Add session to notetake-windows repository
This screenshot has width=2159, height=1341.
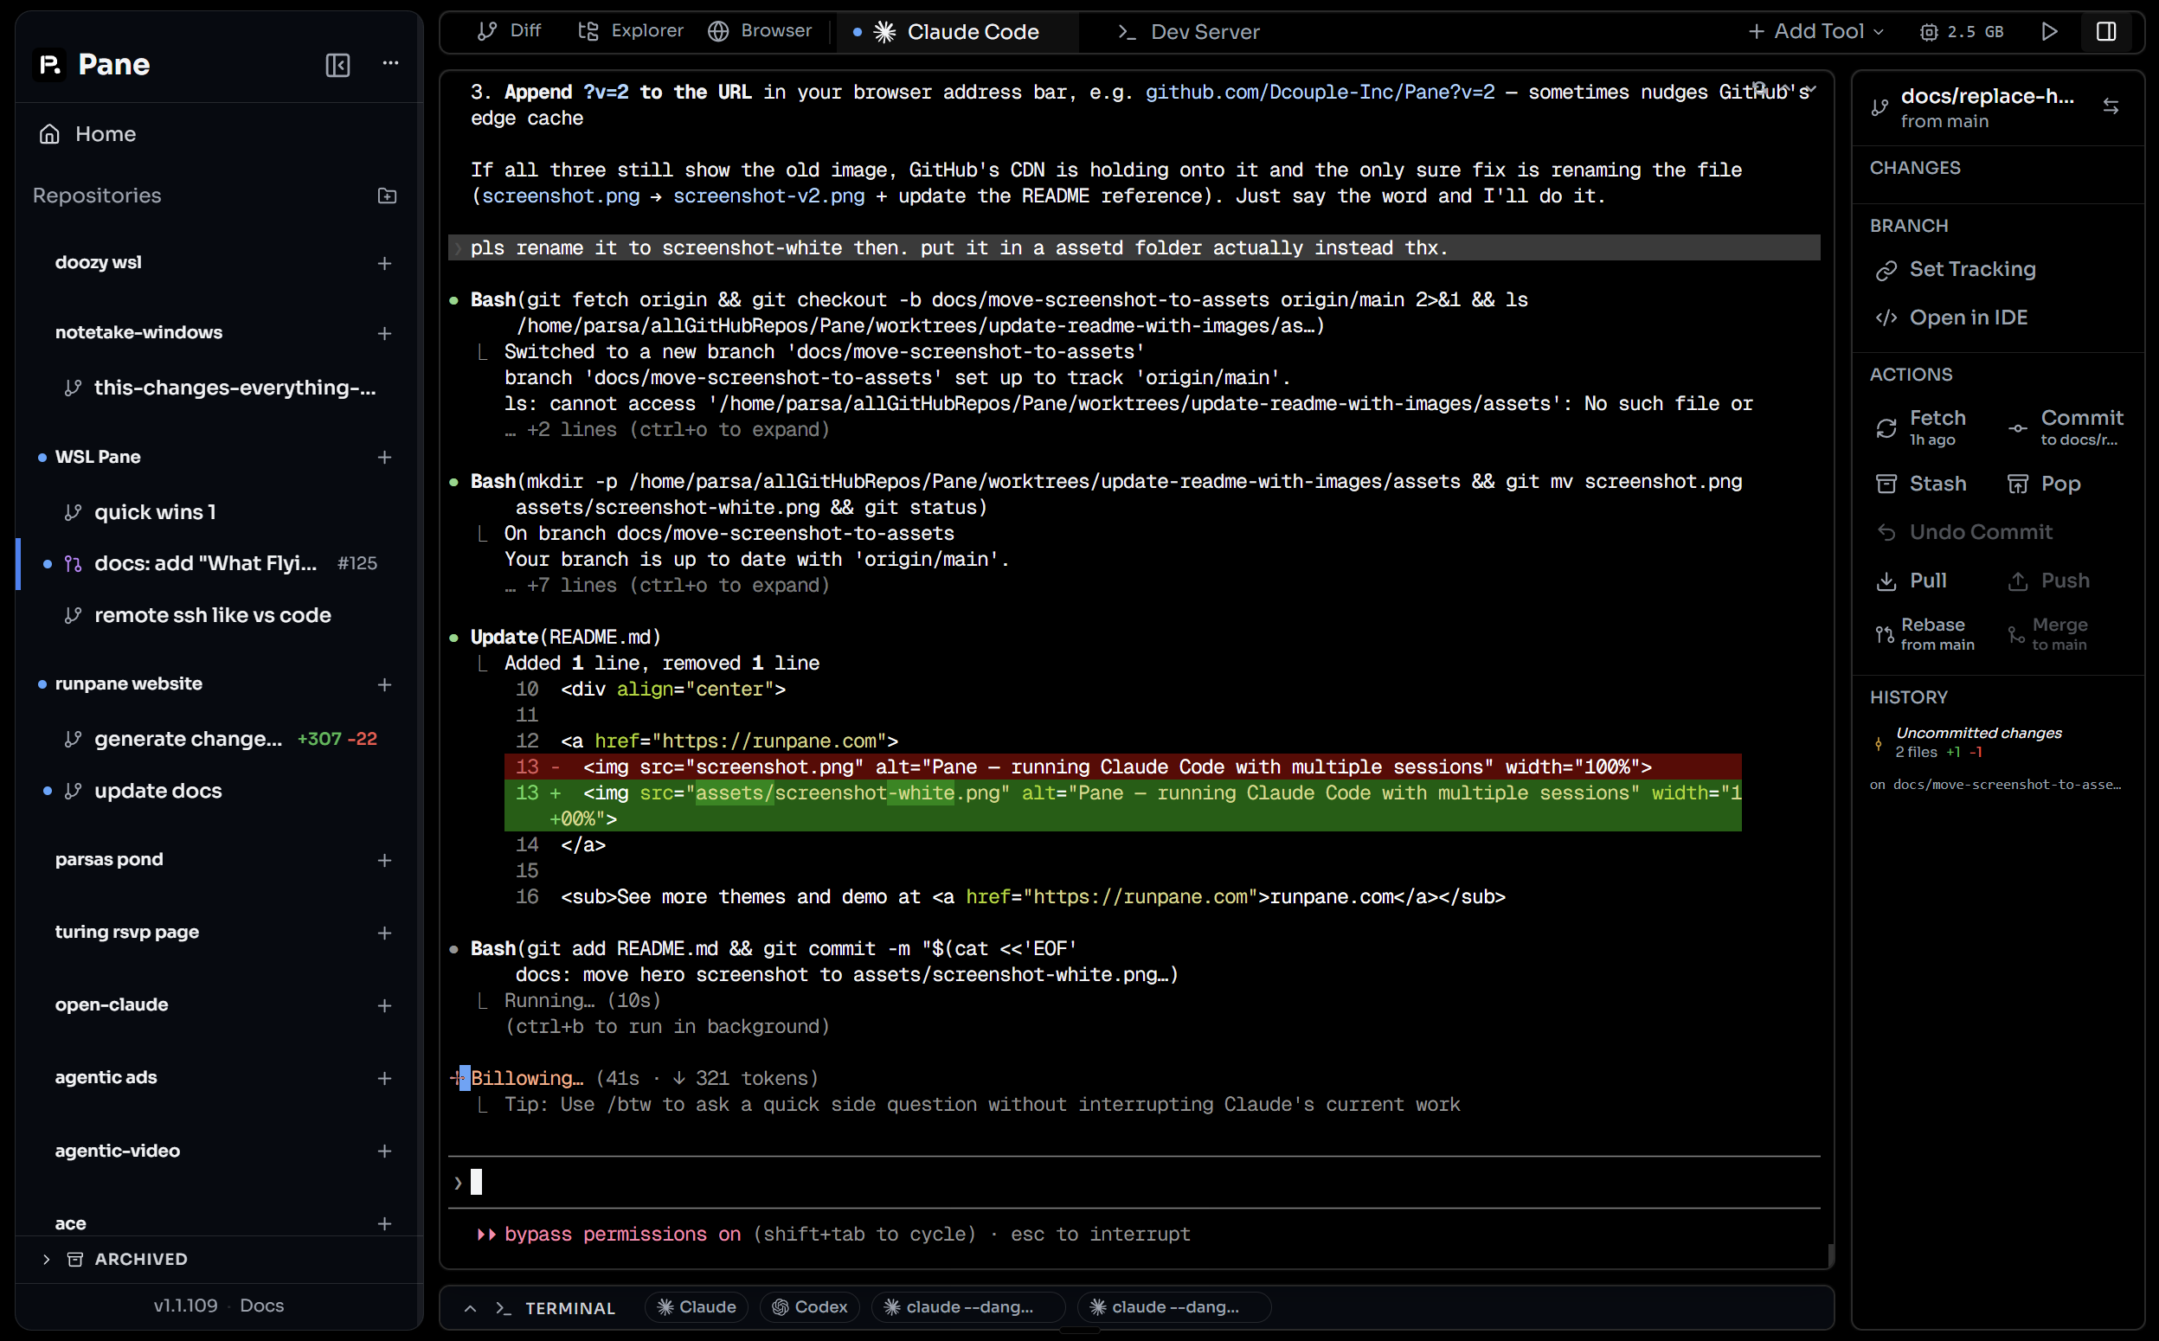(384, 333)
